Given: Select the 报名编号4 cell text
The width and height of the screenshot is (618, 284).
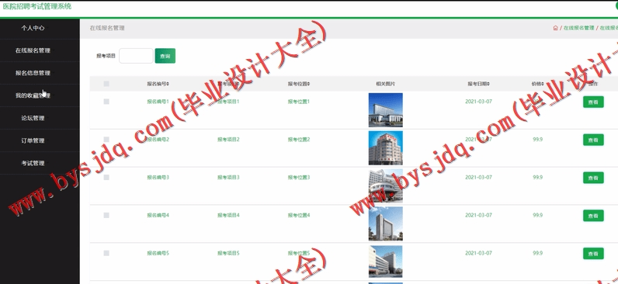Looking at the screenshot, I should [x=158, y=215].
